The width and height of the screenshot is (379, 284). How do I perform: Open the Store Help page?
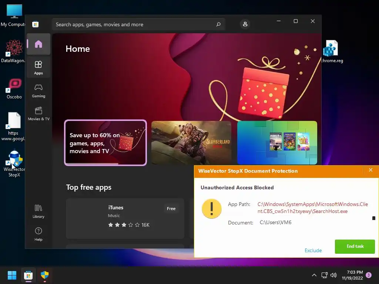coord(38,234)
